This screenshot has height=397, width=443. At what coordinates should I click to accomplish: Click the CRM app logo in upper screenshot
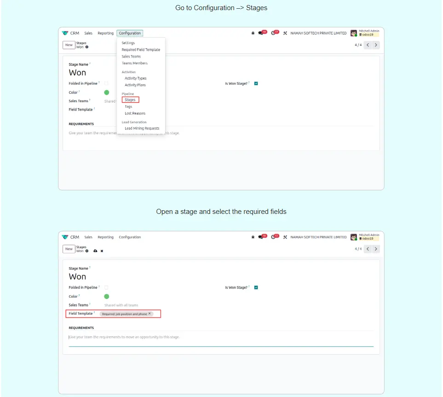[65, 33]
